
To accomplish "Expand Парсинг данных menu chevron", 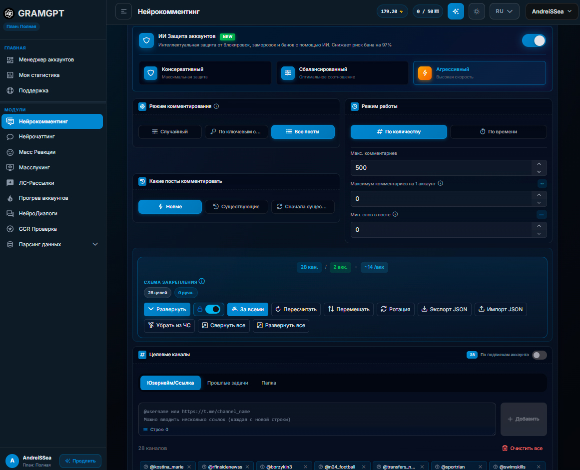I will coord(95,244).
